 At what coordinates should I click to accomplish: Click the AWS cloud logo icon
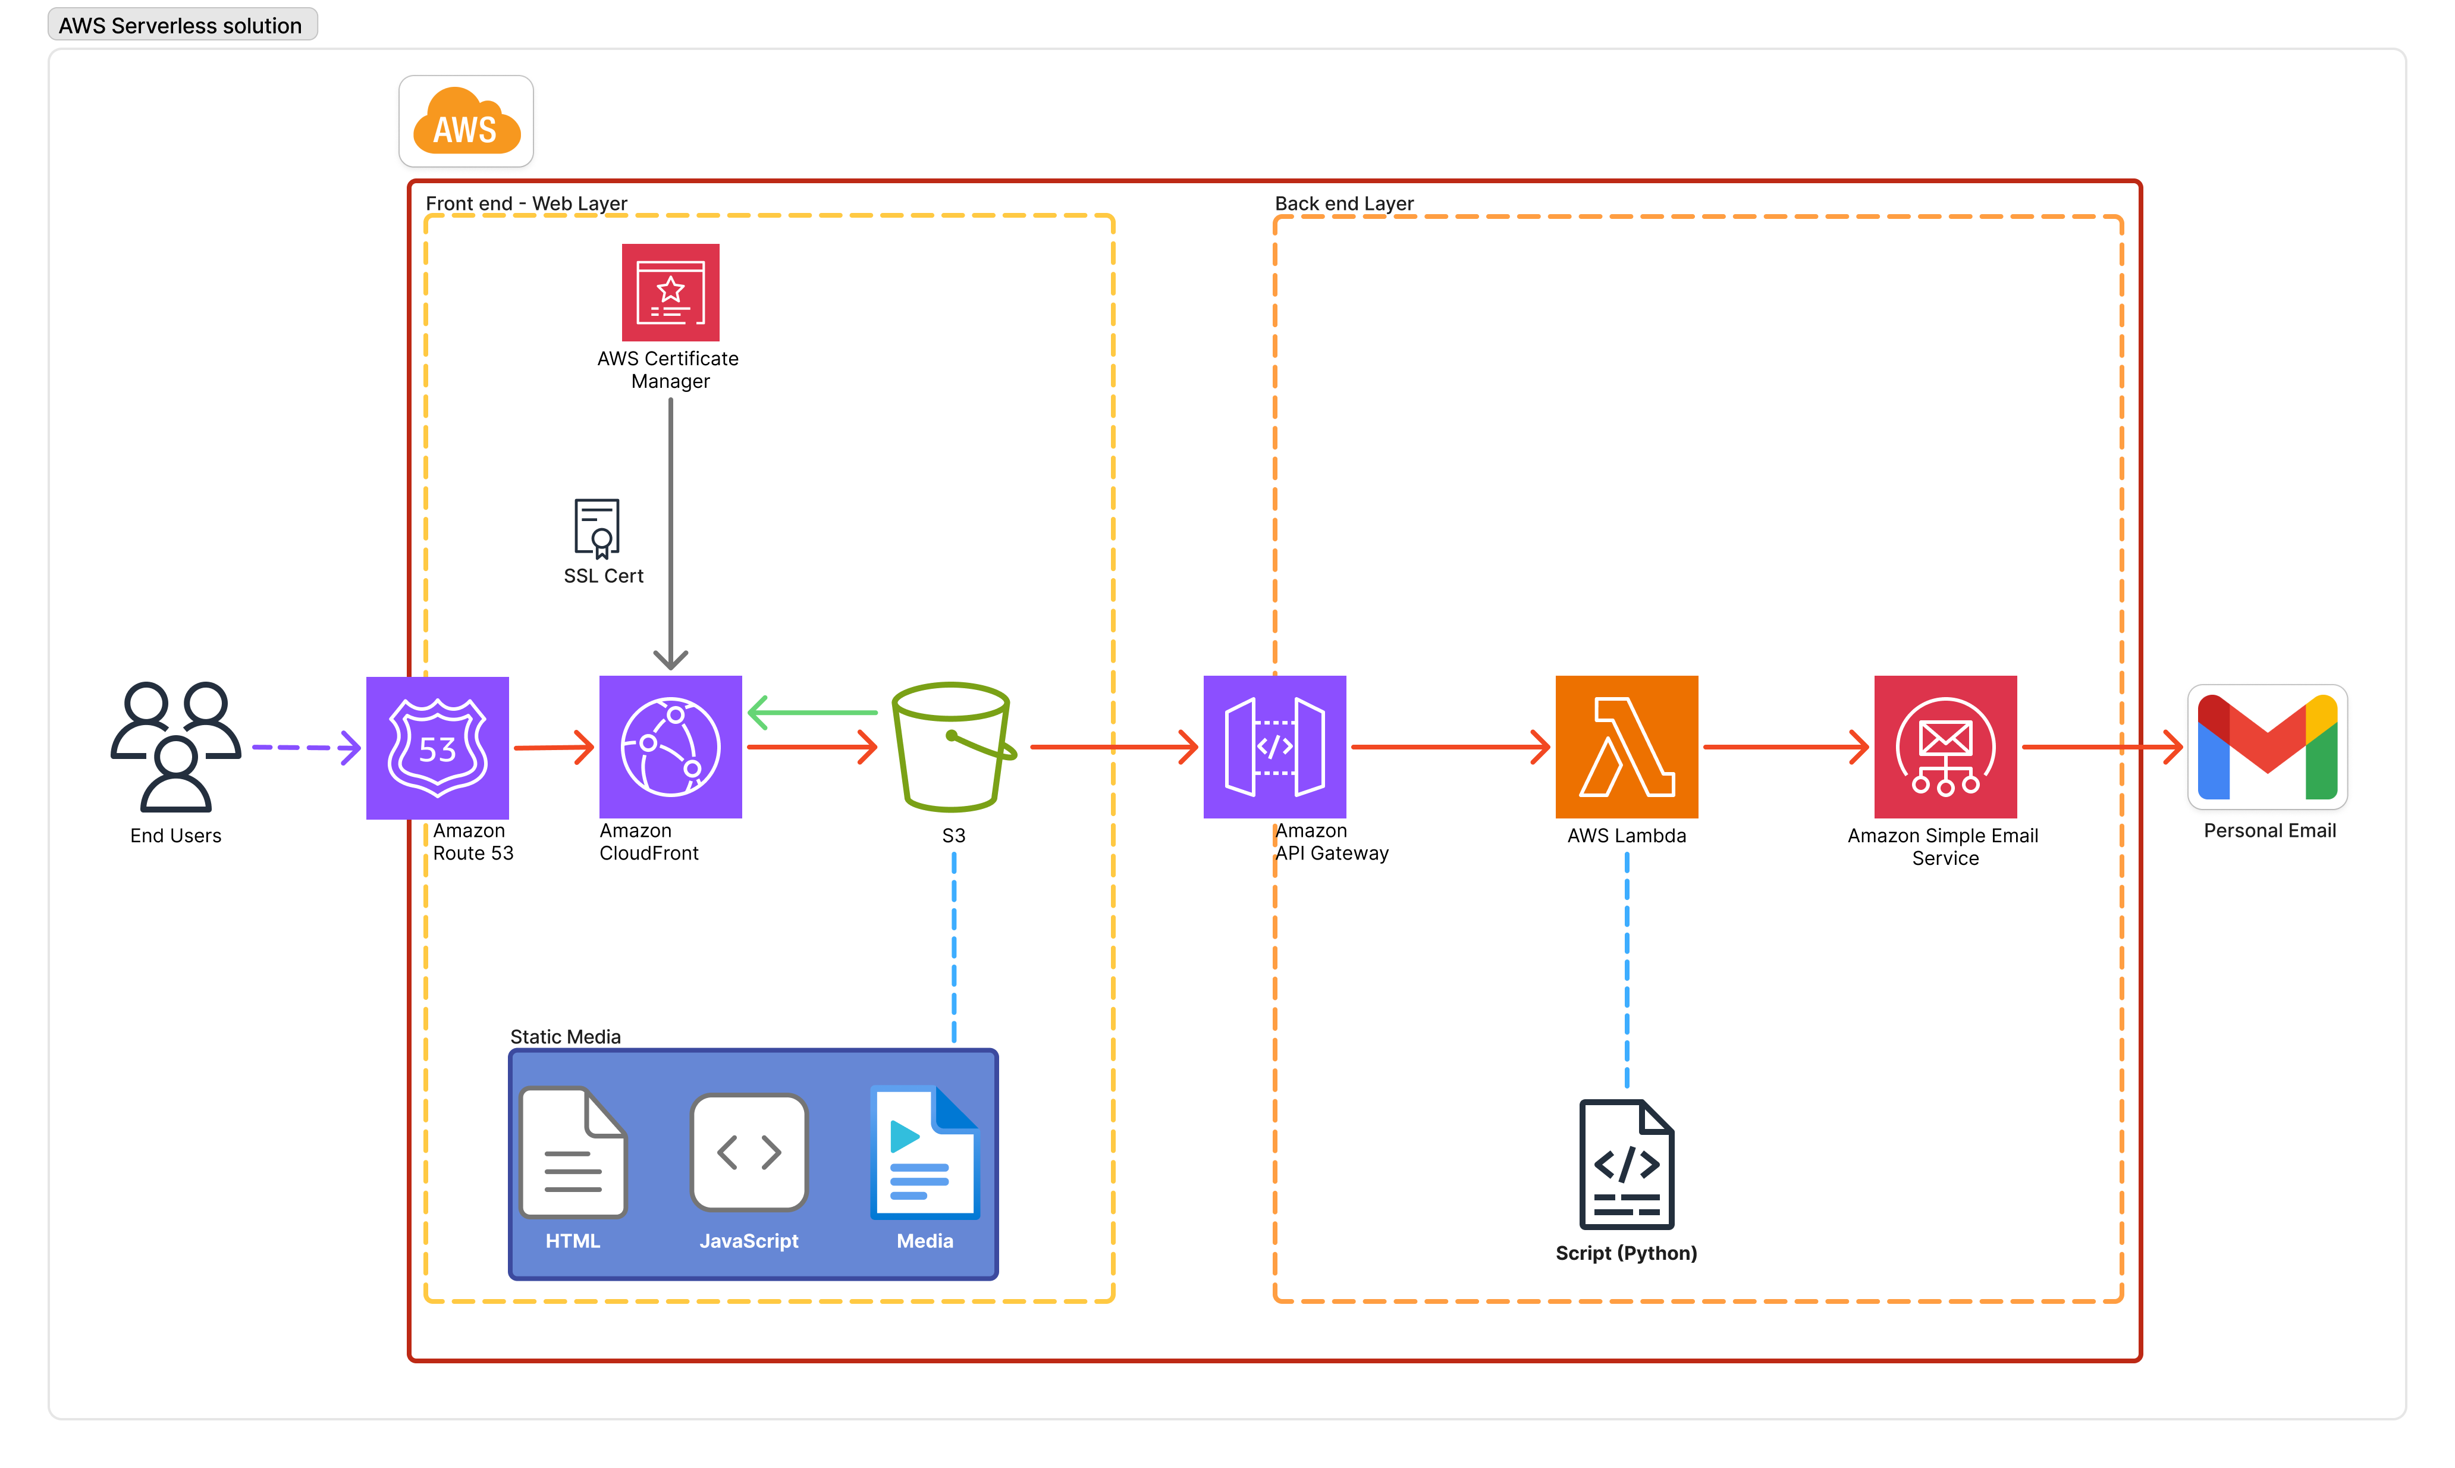click(x=466, y=121)
